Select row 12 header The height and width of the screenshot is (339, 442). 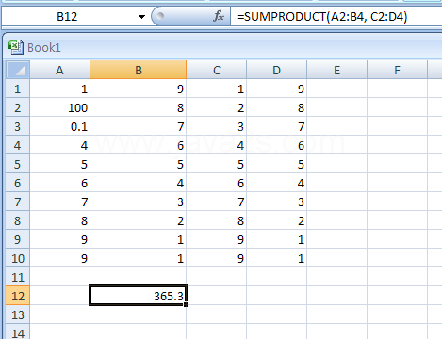pos(18,296)
